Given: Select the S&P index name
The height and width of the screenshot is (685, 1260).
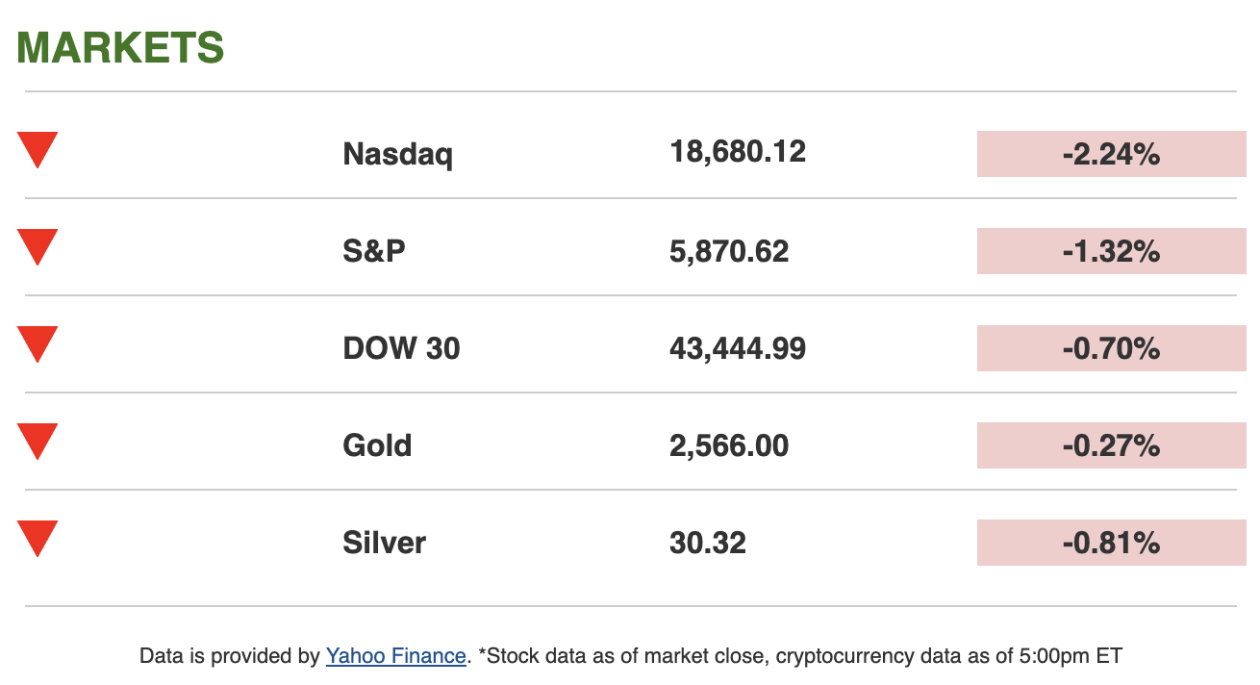Looking at the screenshot, I should click(374, 251).
